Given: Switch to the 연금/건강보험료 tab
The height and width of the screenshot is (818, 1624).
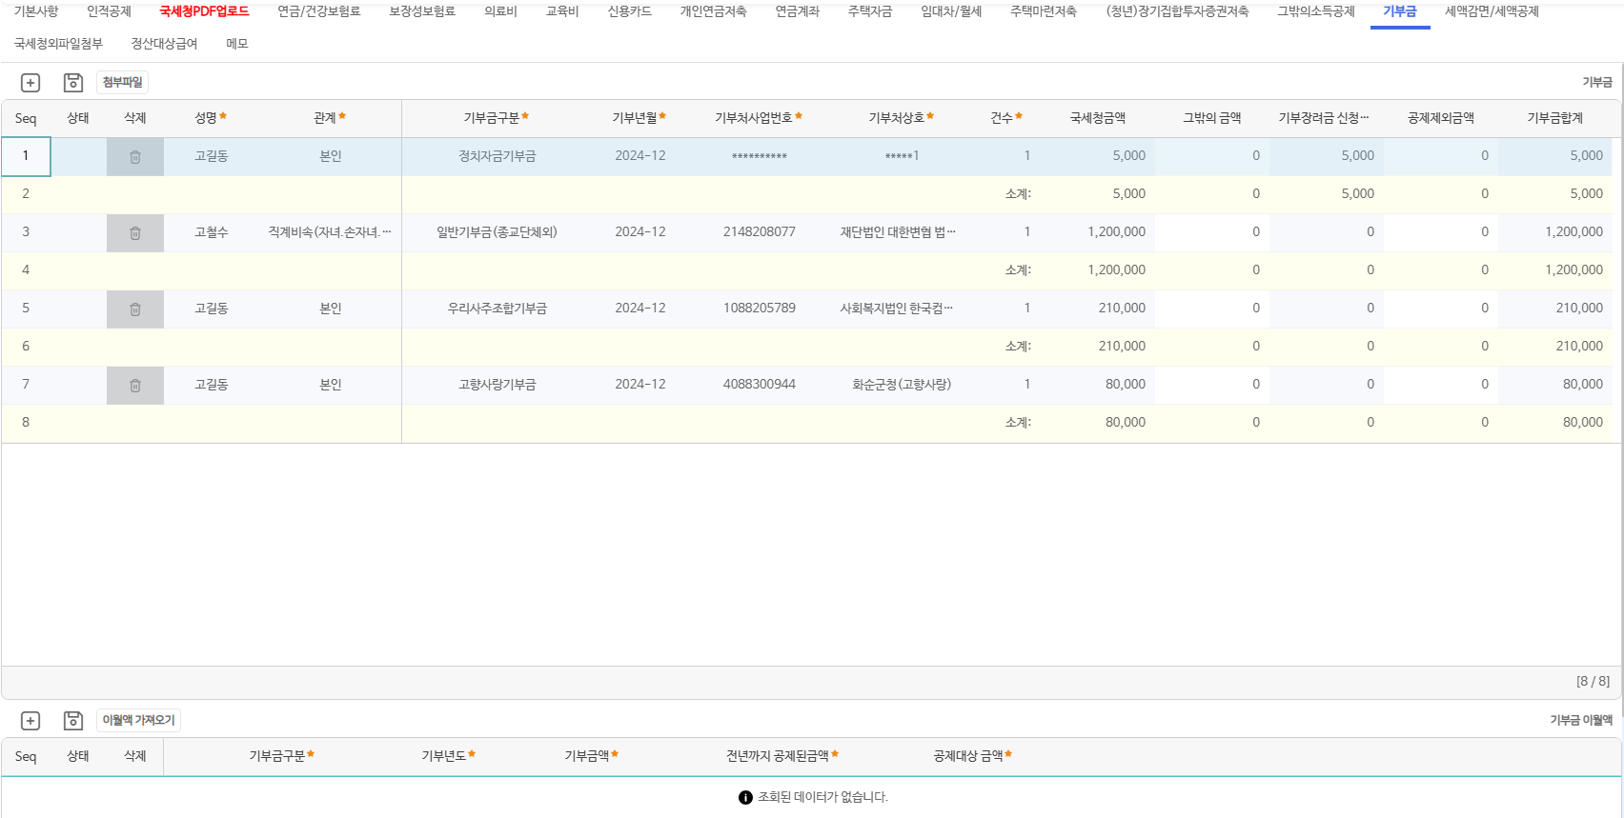Looking at the screenshot, I should coord(319,11).
